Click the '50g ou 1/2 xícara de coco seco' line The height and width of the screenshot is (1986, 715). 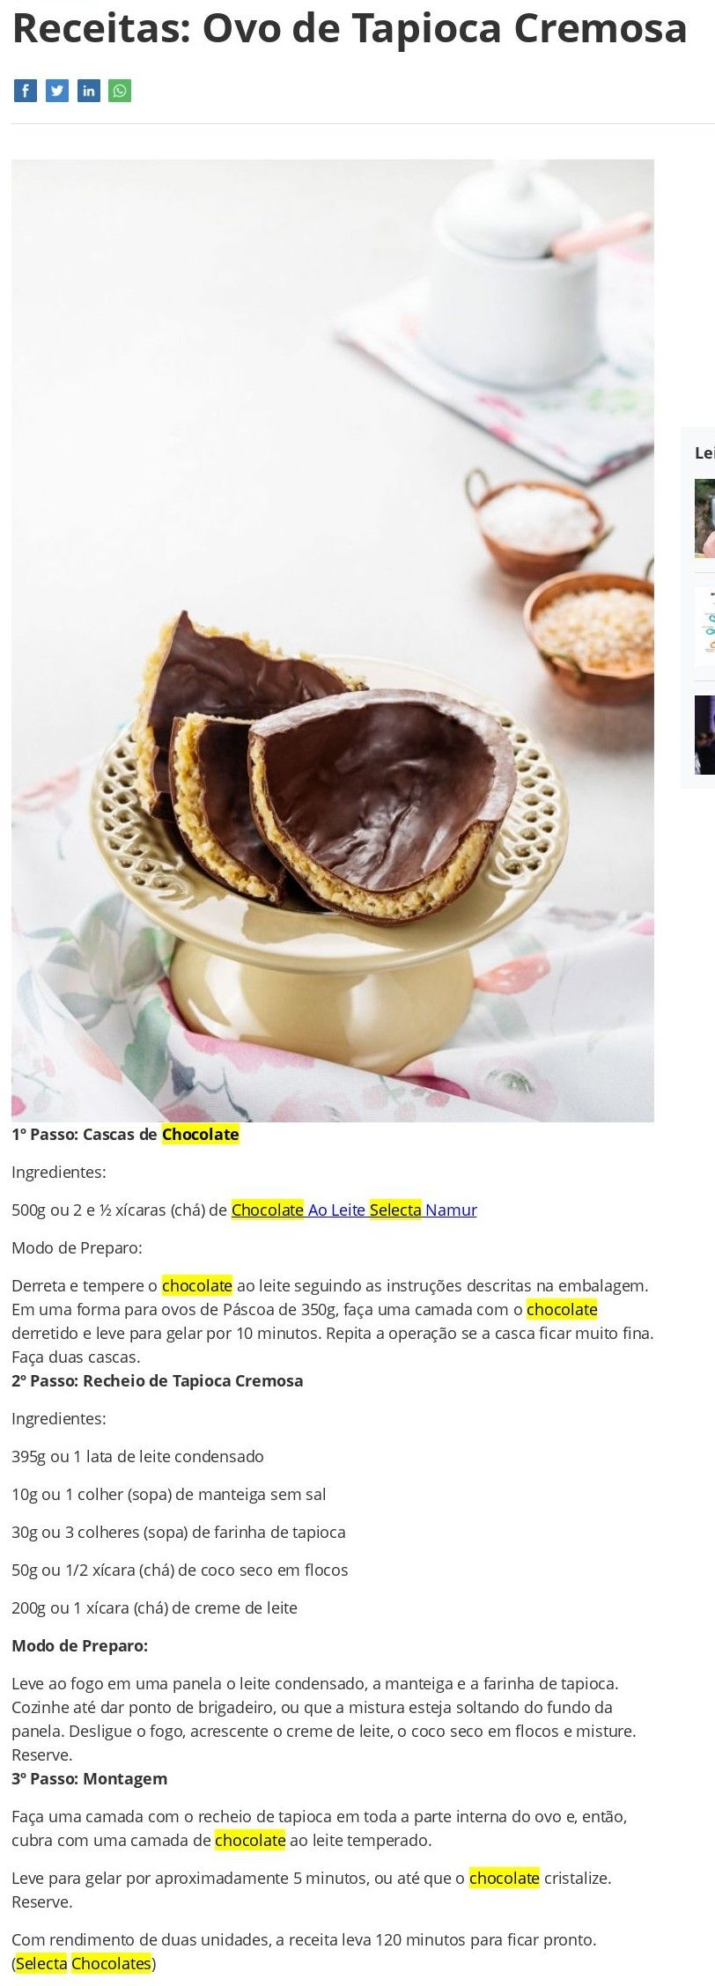(180, 1570)
